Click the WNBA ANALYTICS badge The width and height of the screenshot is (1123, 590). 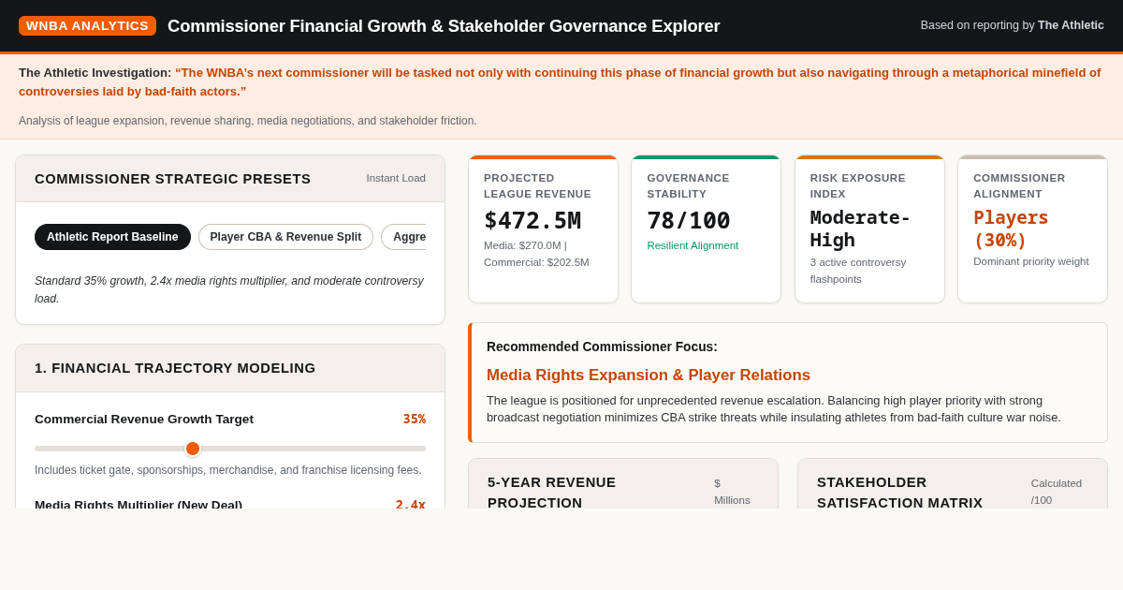click(87, 25)
